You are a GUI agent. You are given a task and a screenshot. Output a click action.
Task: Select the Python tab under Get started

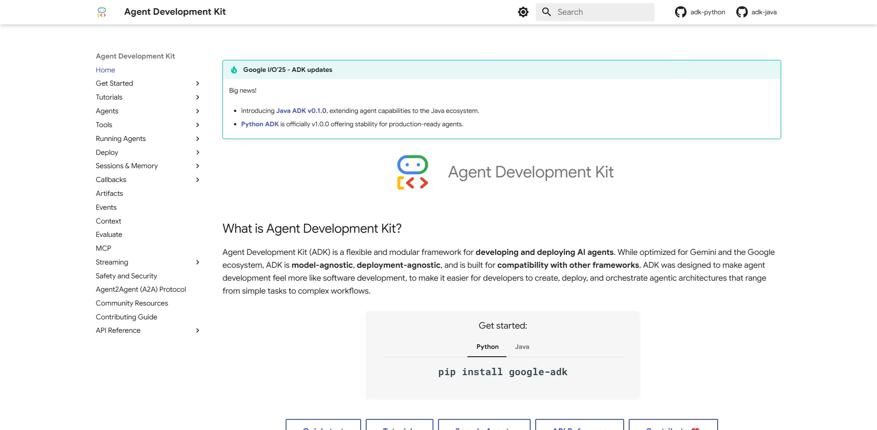click(487, 347)
